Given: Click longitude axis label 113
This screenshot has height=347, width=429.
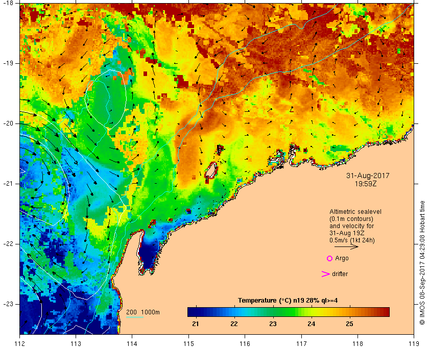Looking at the screenshot, I should (x=76, y=343).
